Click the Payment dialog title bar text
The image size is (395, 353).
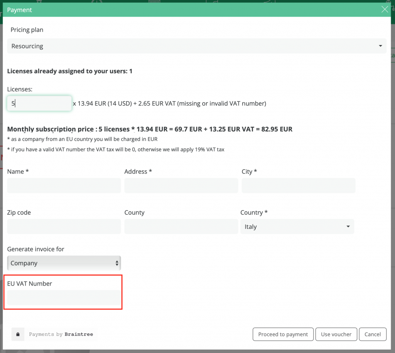(20, 10)
